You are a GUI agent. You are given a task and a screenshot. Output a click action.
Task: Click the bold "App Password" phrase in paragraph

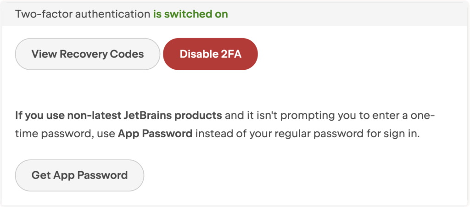coord(155,134)
